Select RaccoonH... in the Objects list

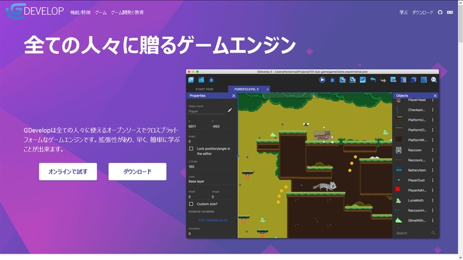(x=417, y=210)
